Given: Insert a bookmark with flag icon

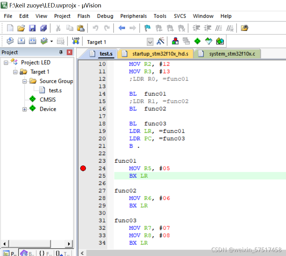Looking at the screenshot, I should point(148,28).
